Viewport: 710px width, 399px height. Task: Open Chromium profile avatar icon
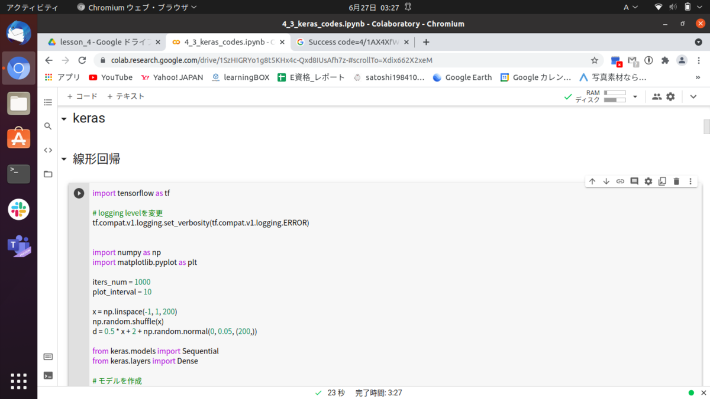click(682, 60)
